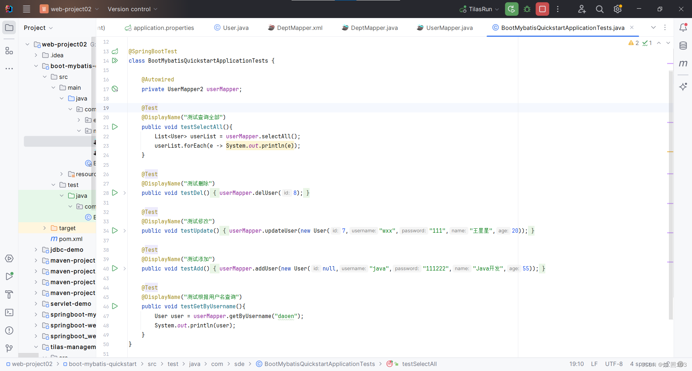This screenshot has width=692, height=371.
Task: Open the Notifications bell
Action: [x=683, y=27]
